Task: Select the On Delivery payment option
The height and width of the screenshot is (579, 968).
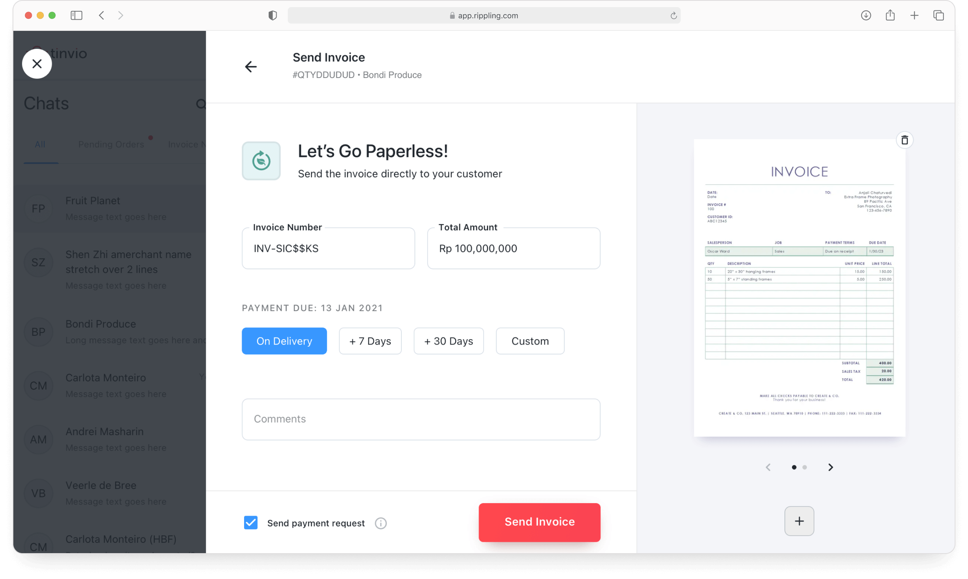Action: pyautogui.click(x=284, y=341)
